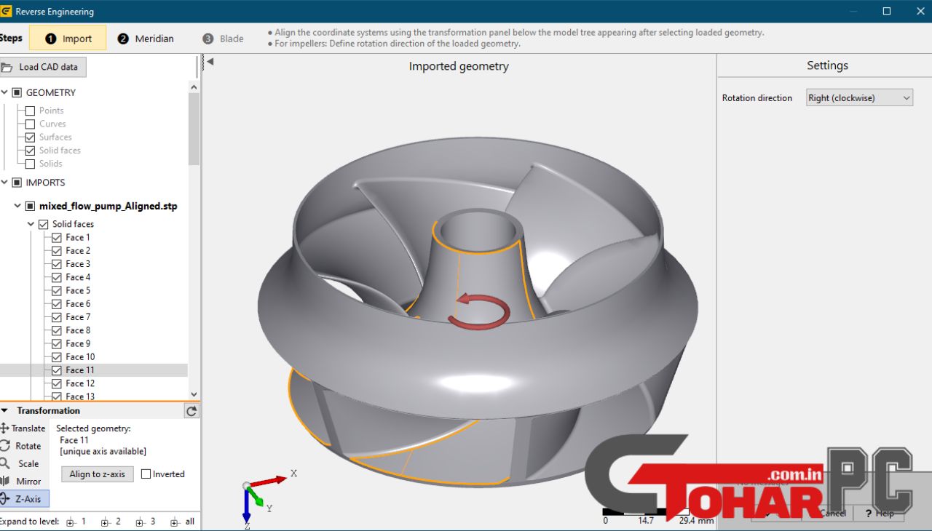Click the model tree scrollbar down arrow
This screenshot has height=531, width=932.
point(194,394)
